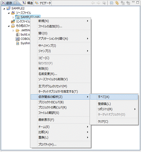Toggle Link with Editor icon

pos(117,3)
